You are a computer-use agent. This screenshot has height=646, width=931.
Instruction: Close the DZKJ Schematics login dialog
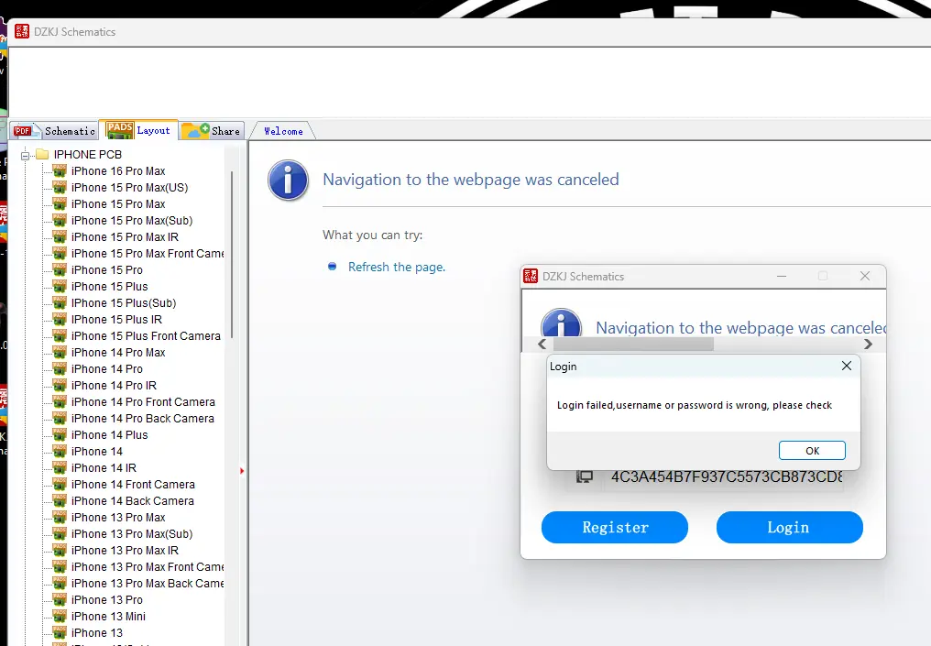tap(864, 276)
